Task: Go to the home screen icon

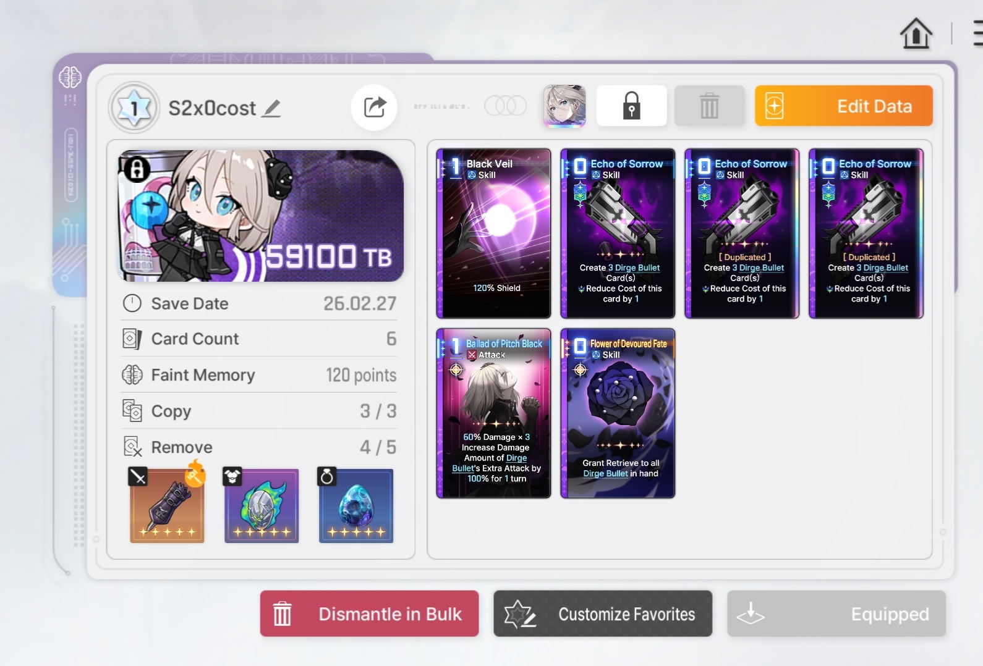Action: click(916, 33)
